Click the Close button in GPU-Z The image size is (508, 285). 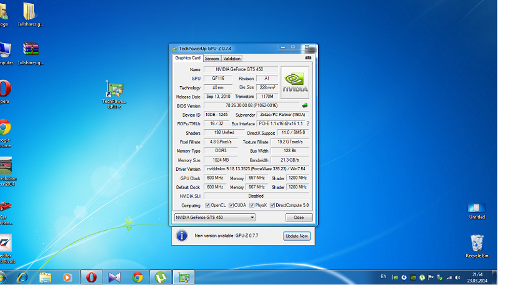(299, 218)
